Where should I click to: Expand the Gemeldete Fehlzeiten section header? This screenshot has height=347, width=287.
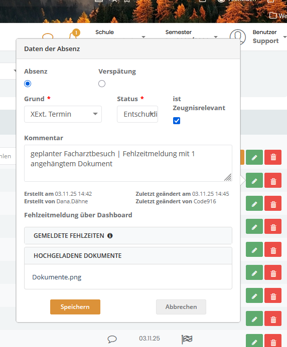click(128, 236)
